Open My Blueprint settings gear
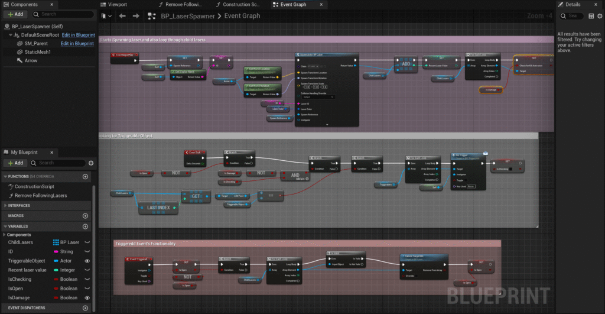The width and height of the screenshot is (605, 314). [x=91, y=163]
